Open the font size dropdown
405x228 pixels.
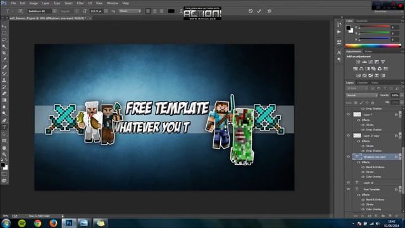pos(106,11)
